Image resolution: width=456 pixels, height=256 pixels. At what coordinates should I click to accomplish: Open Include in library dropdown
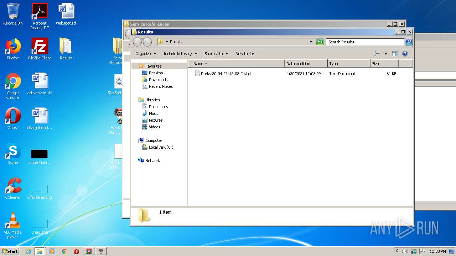click(x=181, y=54)
